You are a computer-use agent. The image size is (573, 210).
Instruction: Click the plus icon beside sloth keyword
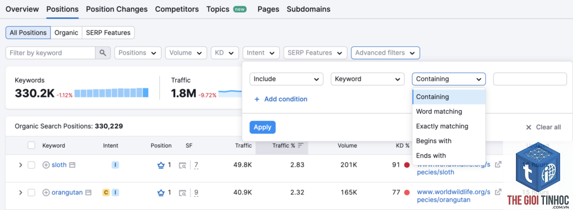coord(46,165)
